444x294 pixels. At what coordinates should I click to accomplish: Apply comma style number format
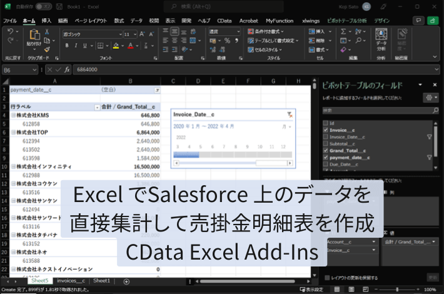coord(236,41)
